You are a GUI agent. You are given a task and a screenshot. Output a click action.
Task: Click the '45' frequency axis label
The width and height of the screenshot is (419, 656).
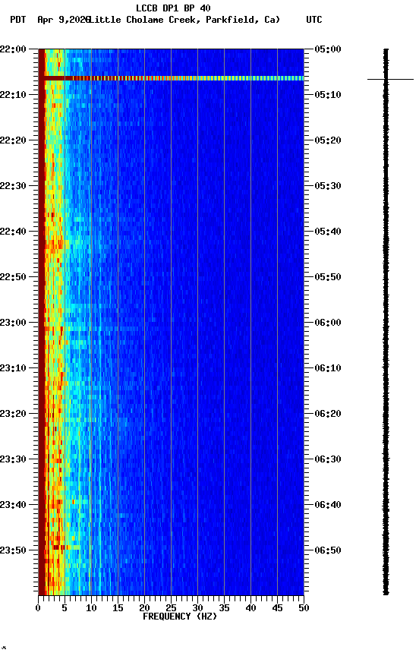(277, 608)
